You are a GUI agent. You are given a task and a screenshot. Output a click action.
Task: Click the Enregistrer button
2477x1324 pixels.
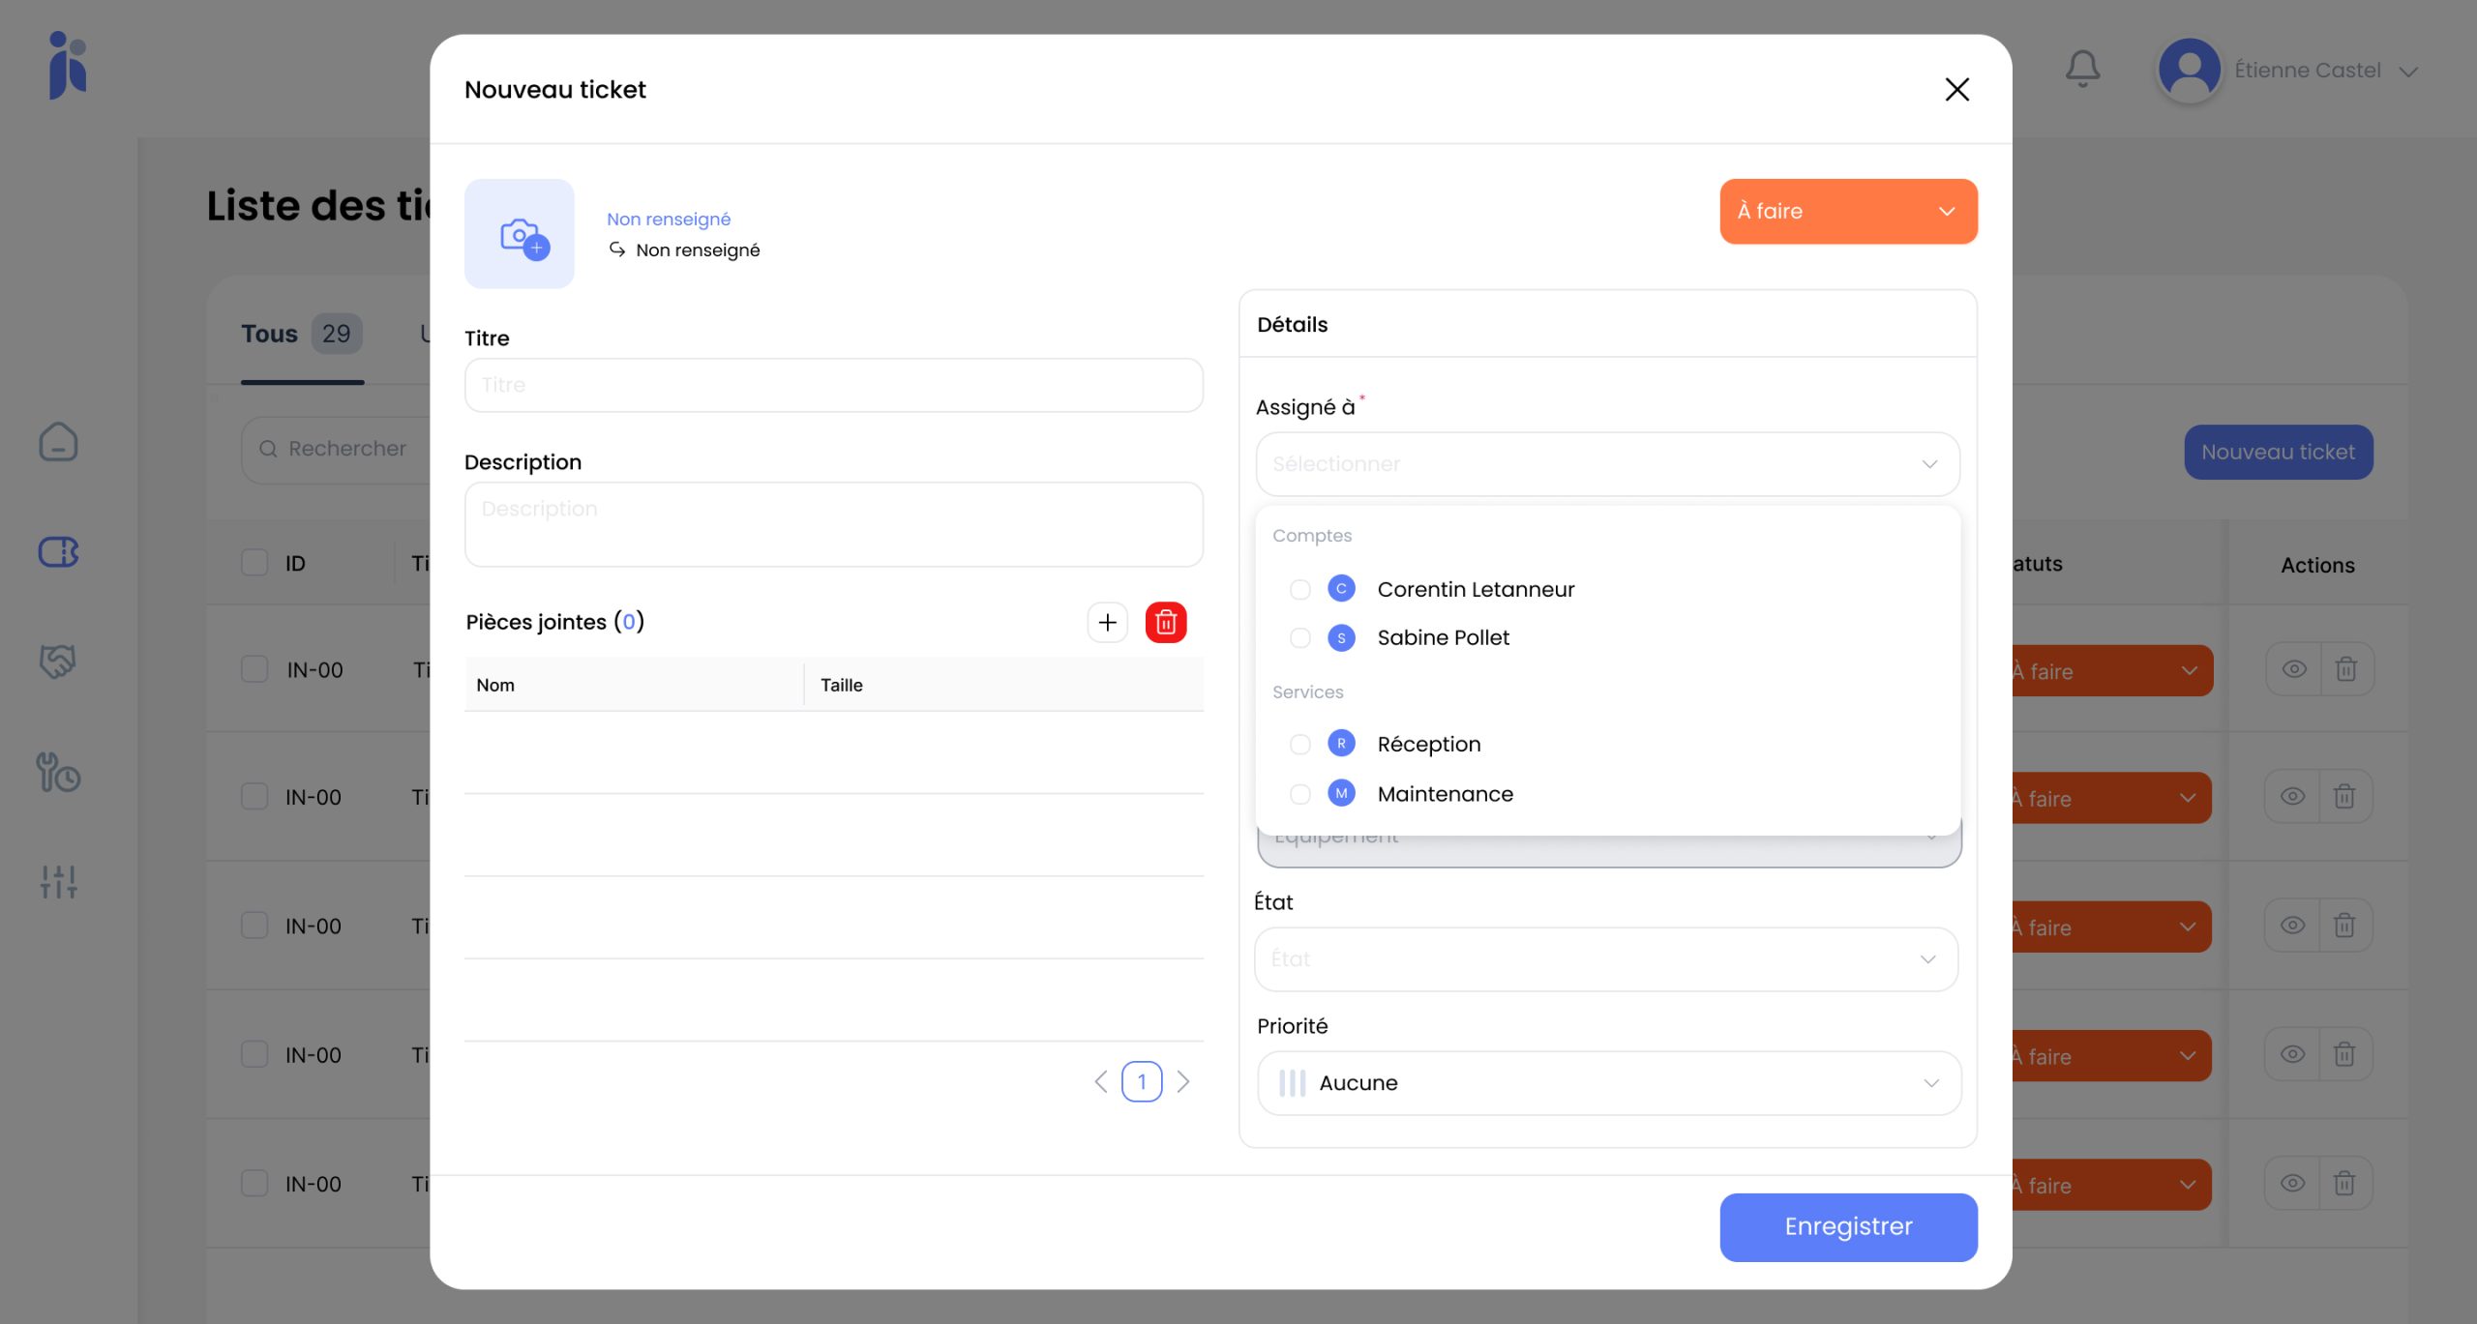coord(1847,1226)
